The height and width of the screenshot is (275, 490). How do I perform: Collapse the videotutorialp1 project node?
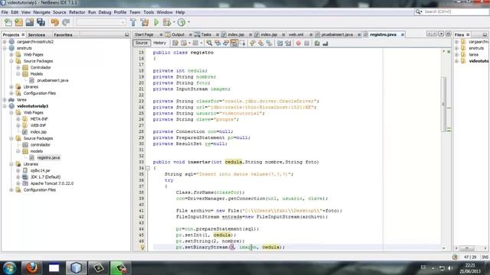(5, 106)
